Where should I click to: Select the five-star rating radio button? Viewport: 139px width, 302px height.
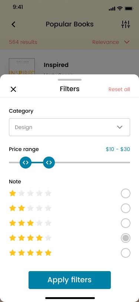126,253
